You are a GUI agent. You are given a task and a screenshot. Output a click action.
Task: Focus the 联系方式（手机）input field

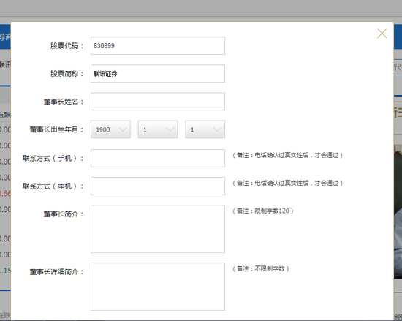tap(158, 158)
